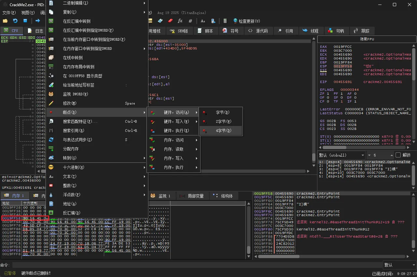417x277 pixels.
Task: Switch to the 脚本 script tab
Action: point(206,31)
